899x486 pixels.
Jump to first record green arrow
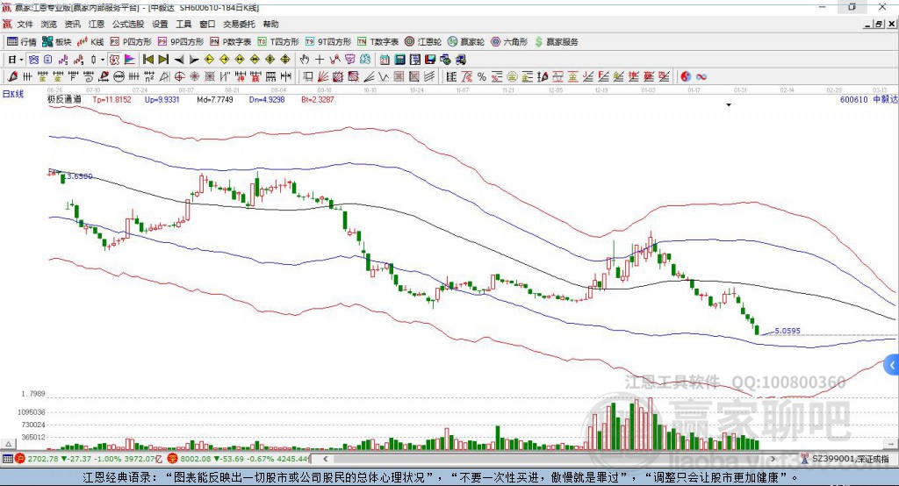[148, 60]
